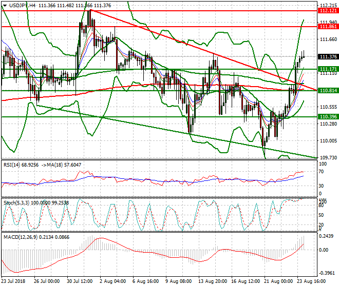The width and height of the screenshot is (339, 287).
Task: Click the 26 Jul 00:00 time label
Action: [47, 281]
